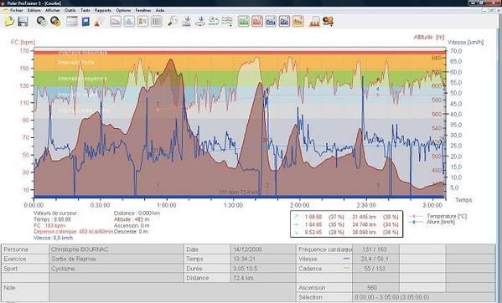
Task: Click the Température legend entry
Action: point(438,217)
